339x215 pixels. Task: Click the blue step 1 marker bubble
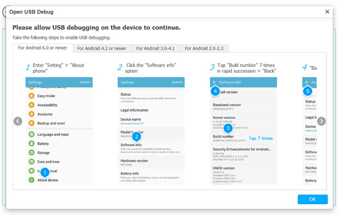click(x=45, y=172)
